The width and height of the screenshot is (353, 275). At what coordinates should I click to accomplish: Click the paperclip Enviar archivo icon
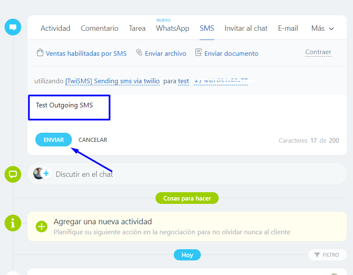click(139, 53)
